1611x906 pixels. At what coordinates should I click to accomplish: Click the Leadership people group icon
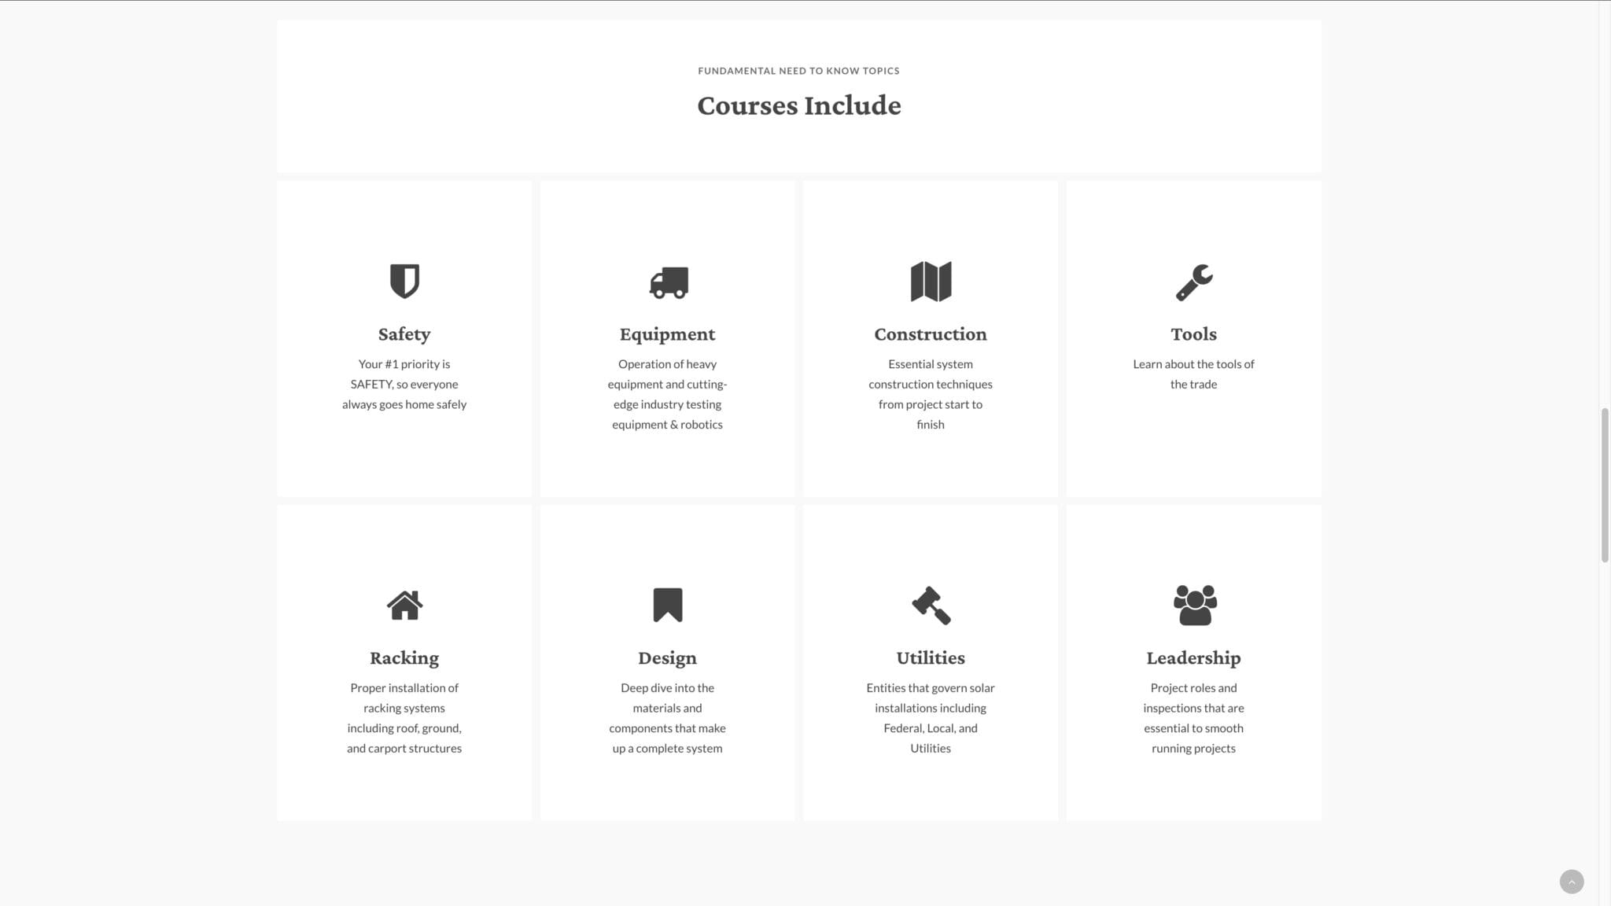(x=1194, y=605)
